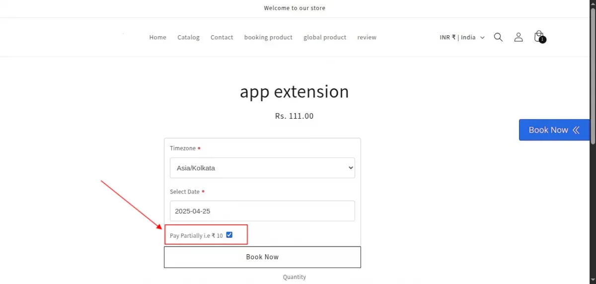The image size is (596, 284).
Task: Toggle the Pay Partially checkbox
Action: click(x=229, y=235)
